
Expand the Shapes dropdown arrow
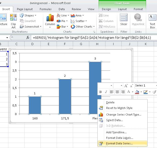point(35,15)
